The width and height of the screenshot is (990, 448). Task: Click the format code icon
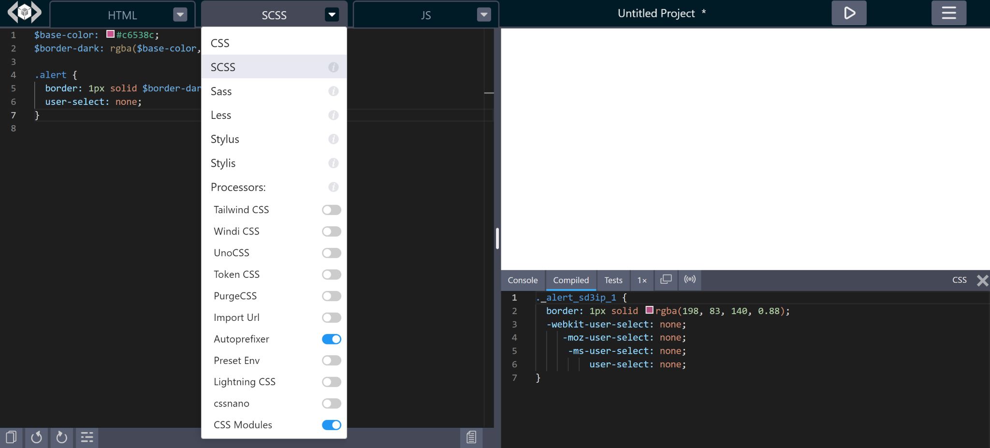87,437
